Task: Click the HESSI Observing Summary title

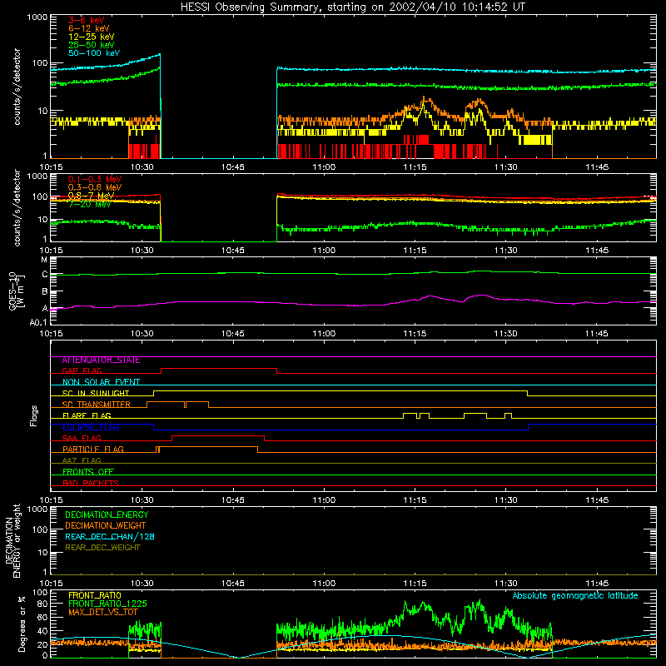Action: [352, 7]
